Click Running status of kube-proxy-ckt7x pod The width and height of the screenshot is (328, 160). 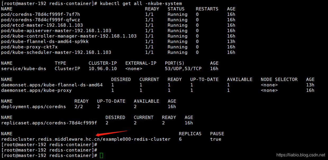(x=177, y=47)
